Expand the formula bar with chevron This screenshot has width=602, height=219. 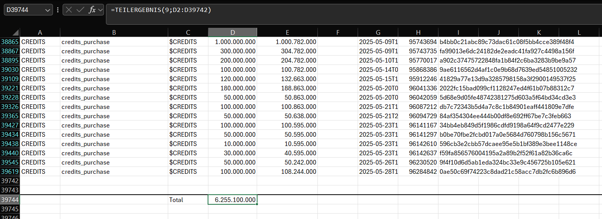[x=100, y=10]
